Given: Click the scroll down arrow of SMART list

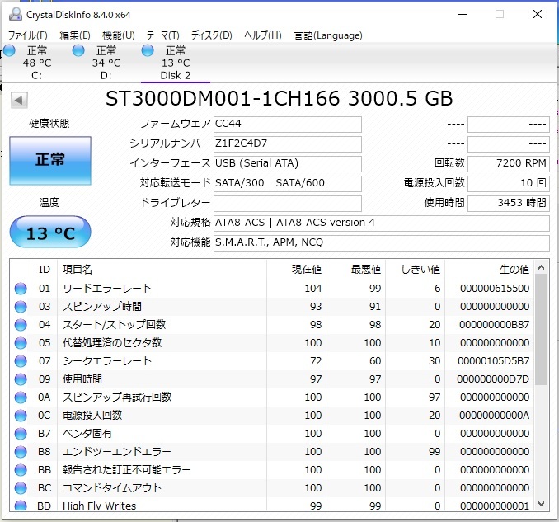Looking at the screenshot, I should pyautogui.click(x=541, y=504).
